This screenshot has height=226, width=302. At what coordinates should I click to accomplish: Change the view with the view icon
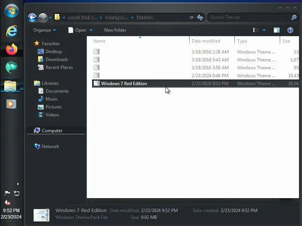pyautogui.click(x=256, y=30)
